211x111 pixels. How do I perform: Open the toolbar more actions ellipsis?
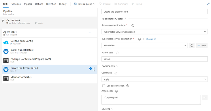[147, 4]
